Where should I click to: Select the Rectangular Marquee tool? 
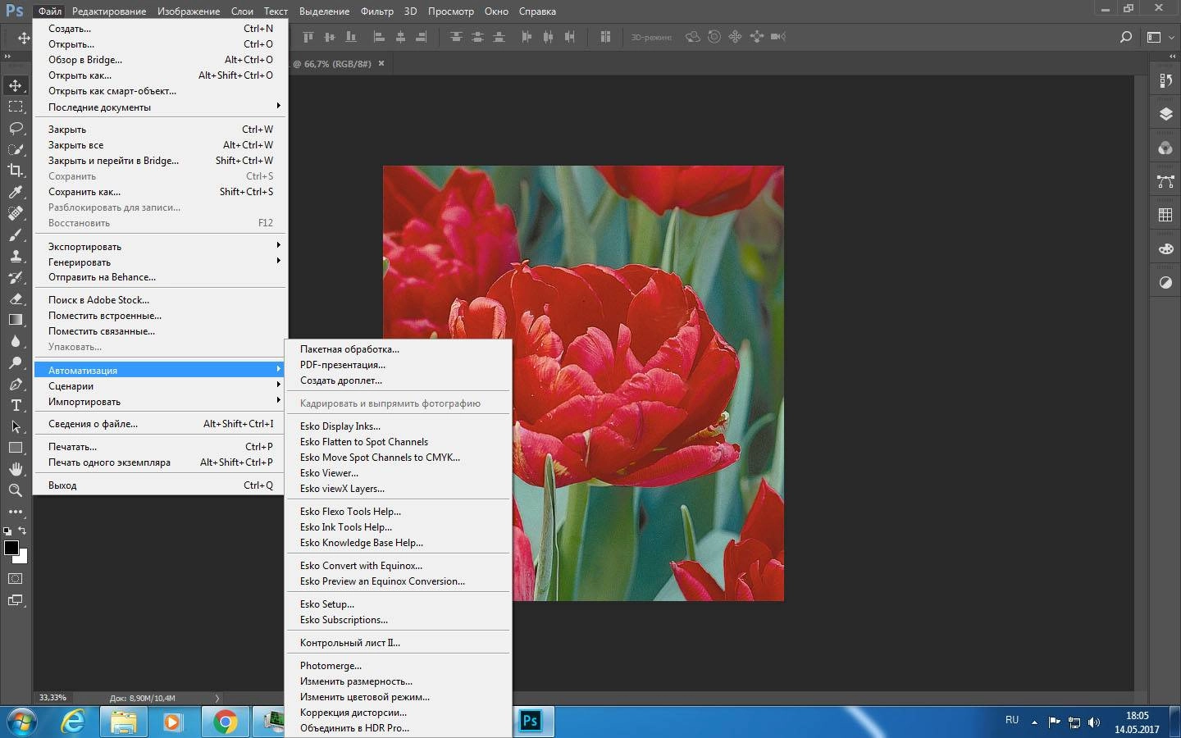click(16, 107)
